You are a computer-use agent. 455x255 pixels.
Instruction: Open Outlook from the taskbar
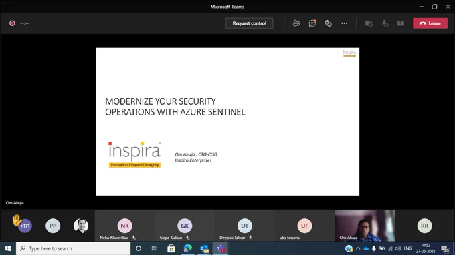[x=204, y=248]
